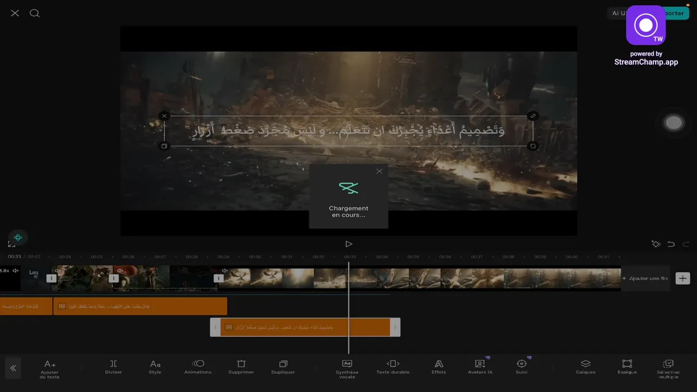Open 'Avatars IA' tool
The image size is (697, 392).
coord(480,367)
